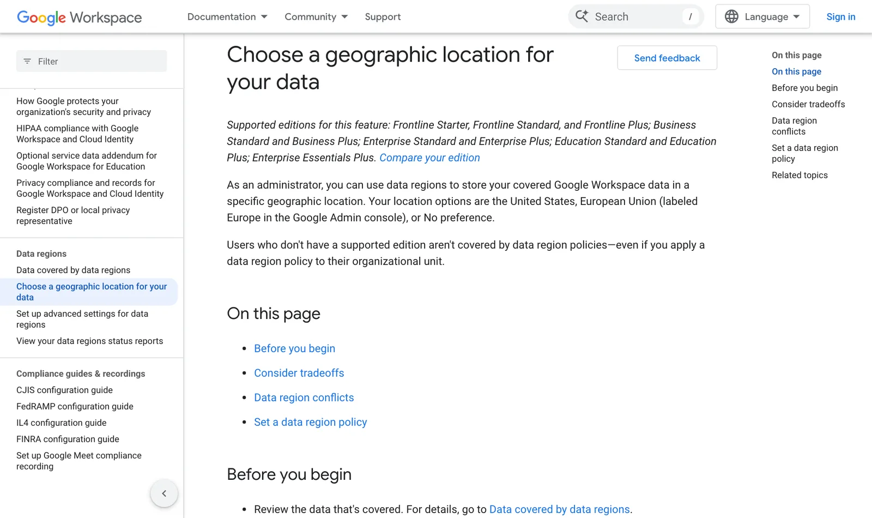The width and height of the screenshot is (872, 518).
Task: Jump to Data region conflicts bullet link
Action: (x=304, y=397)
